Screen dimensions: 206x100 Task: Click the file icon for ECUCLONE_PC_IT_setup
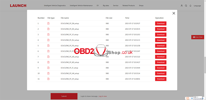tap(48, 68)
